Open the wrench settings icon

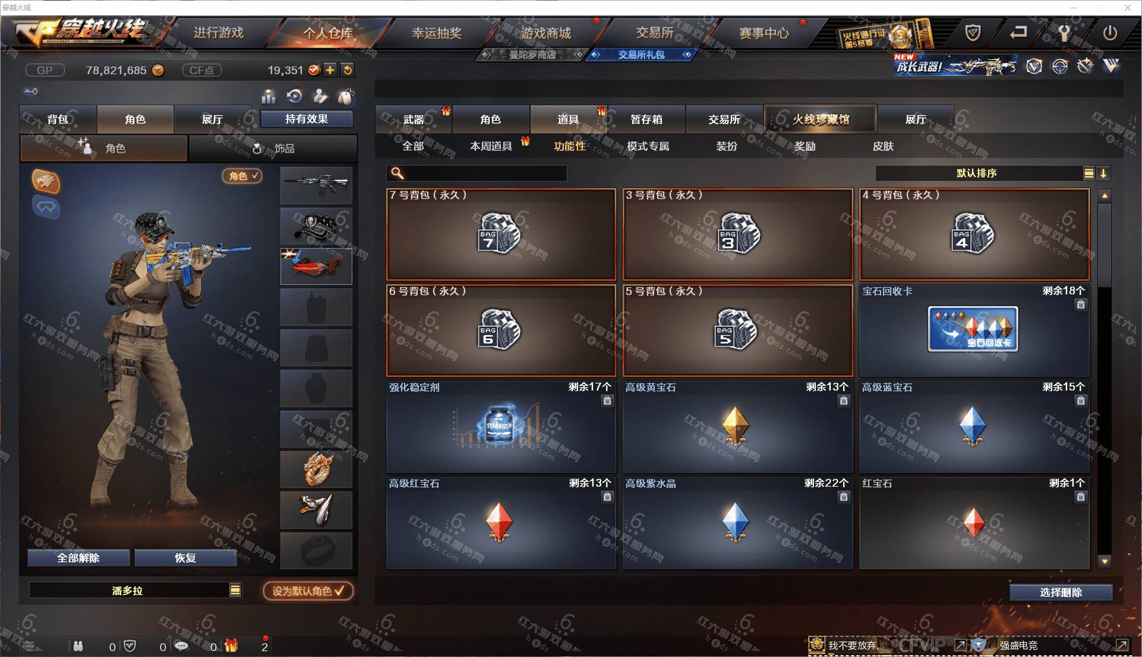(x=1064, y=33)
